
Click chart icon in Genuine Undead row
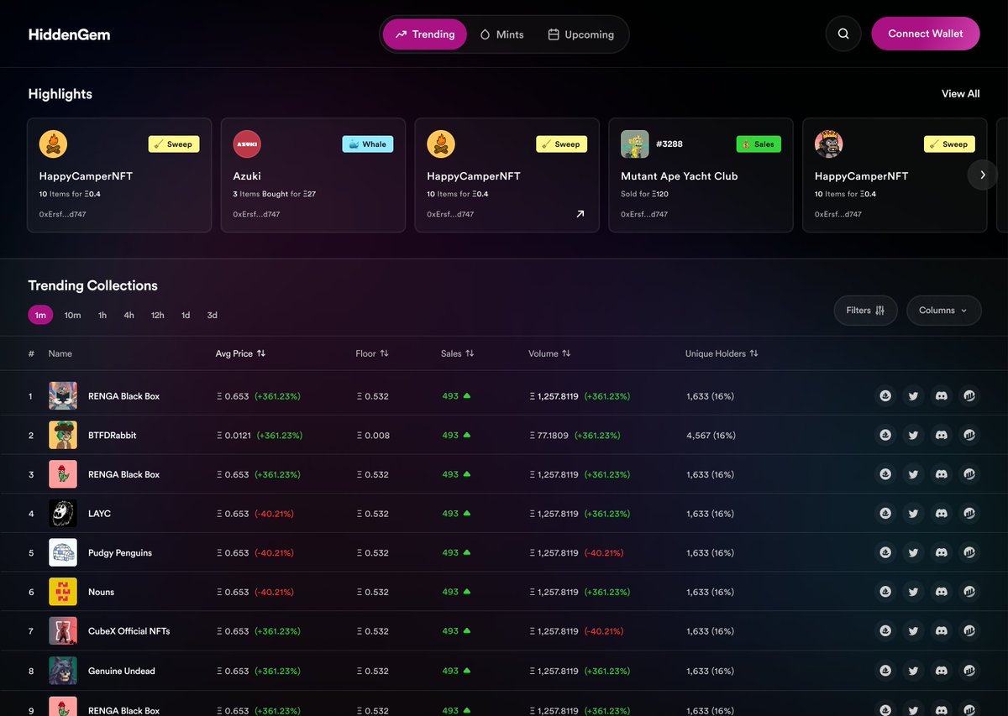pyautogui.click(x=969, y=671)
